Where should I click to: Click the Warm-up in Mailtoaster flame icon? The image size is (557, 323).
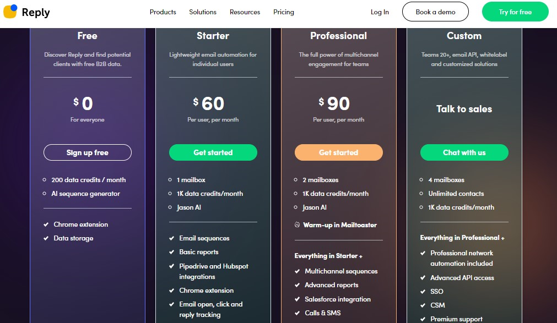tap(298, 225)
